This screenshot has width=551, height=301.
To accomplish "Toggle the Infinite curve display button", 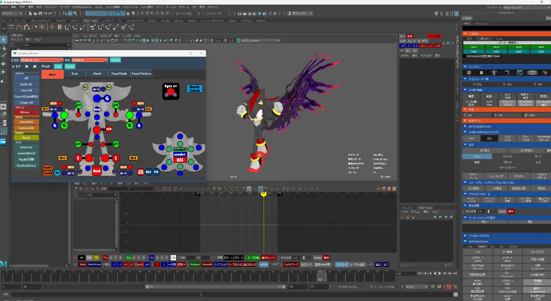I will (x=264, y=265).
